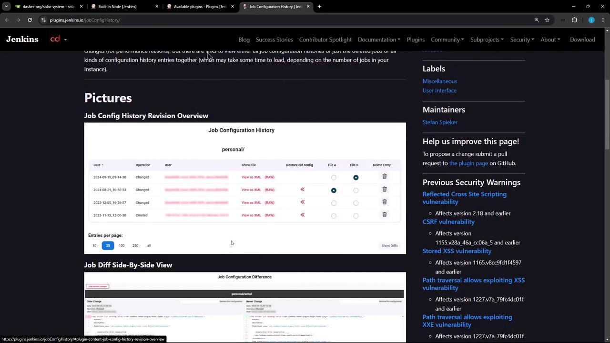Select File A radio for 2023-12-05 row

[x=334, y=203]
